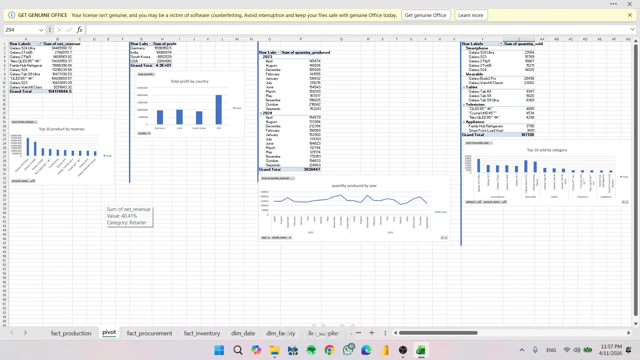This screenshot has height=360, width=640.
Task: Open month_name field button on line chart
Action: [282, 238]
